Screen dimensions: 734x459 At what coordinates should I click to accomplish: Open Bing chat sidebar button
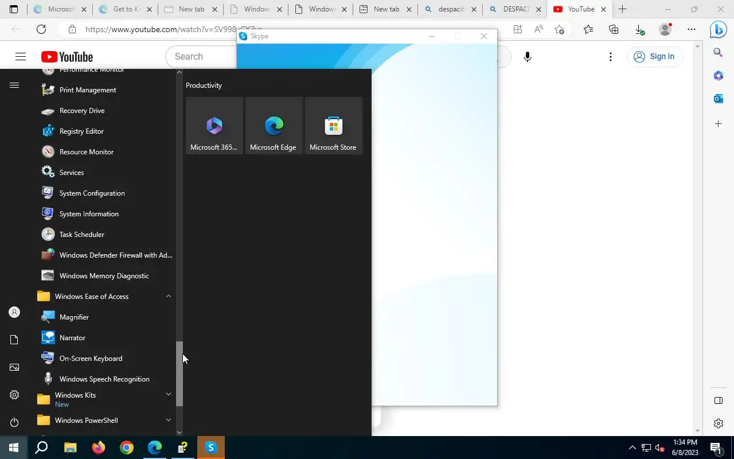[718, 29]
